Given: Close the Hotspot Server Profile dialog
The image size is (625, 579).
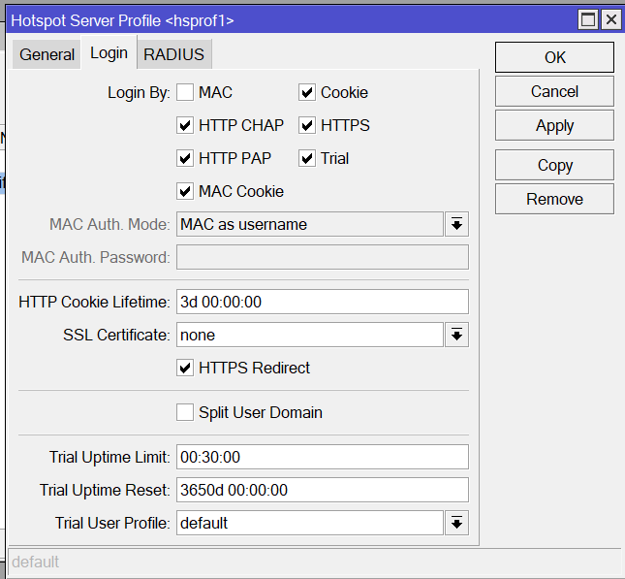Looking at the screenshot, I should [610, 19].
